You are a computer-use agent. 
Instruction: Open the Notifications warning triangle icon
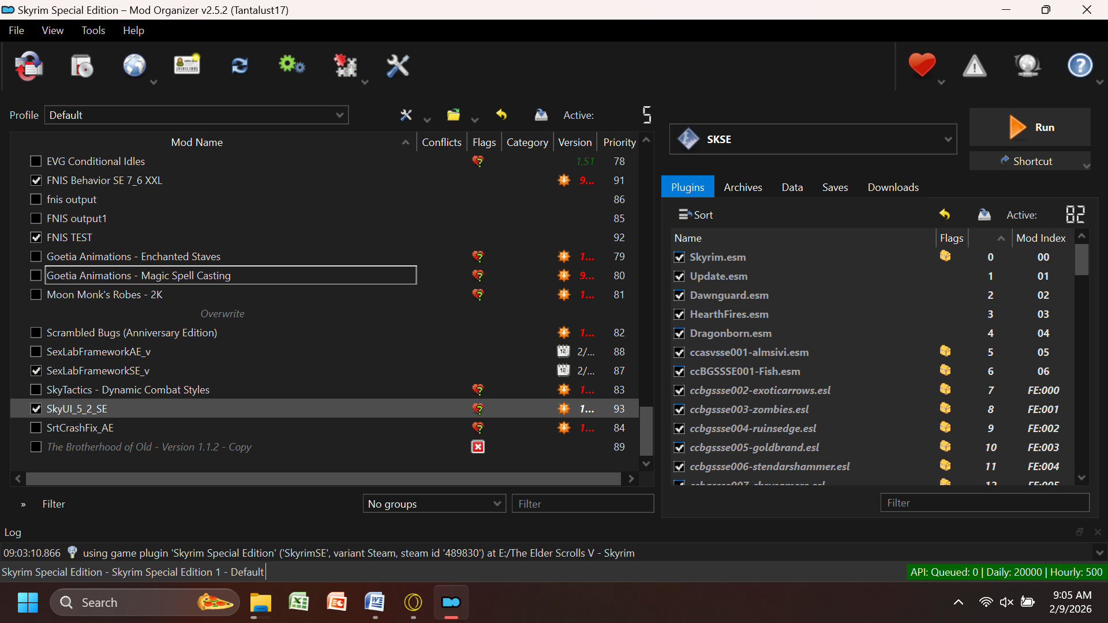pos(975,66)
